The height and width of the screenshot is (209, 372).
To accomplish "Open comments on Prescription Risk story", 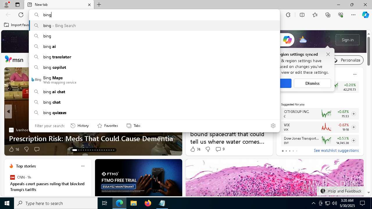I will tap(37, 149).
